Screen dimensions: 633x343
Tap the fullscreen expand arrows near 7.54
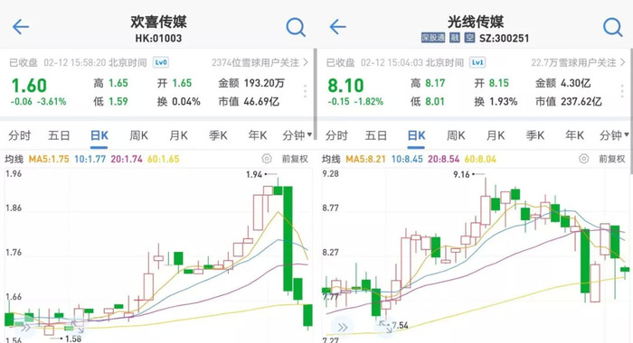pos(385,327)
